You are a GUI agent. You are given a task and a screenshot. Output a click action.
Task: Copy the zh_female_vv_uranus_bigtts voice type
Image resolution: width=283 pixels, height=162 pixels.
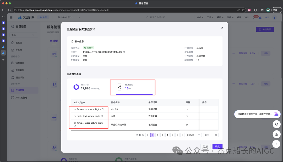click(x=102, y=109)
